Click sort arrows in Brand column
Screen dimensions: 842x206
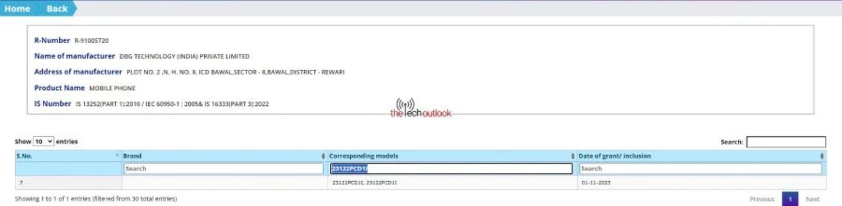[323, 156]
